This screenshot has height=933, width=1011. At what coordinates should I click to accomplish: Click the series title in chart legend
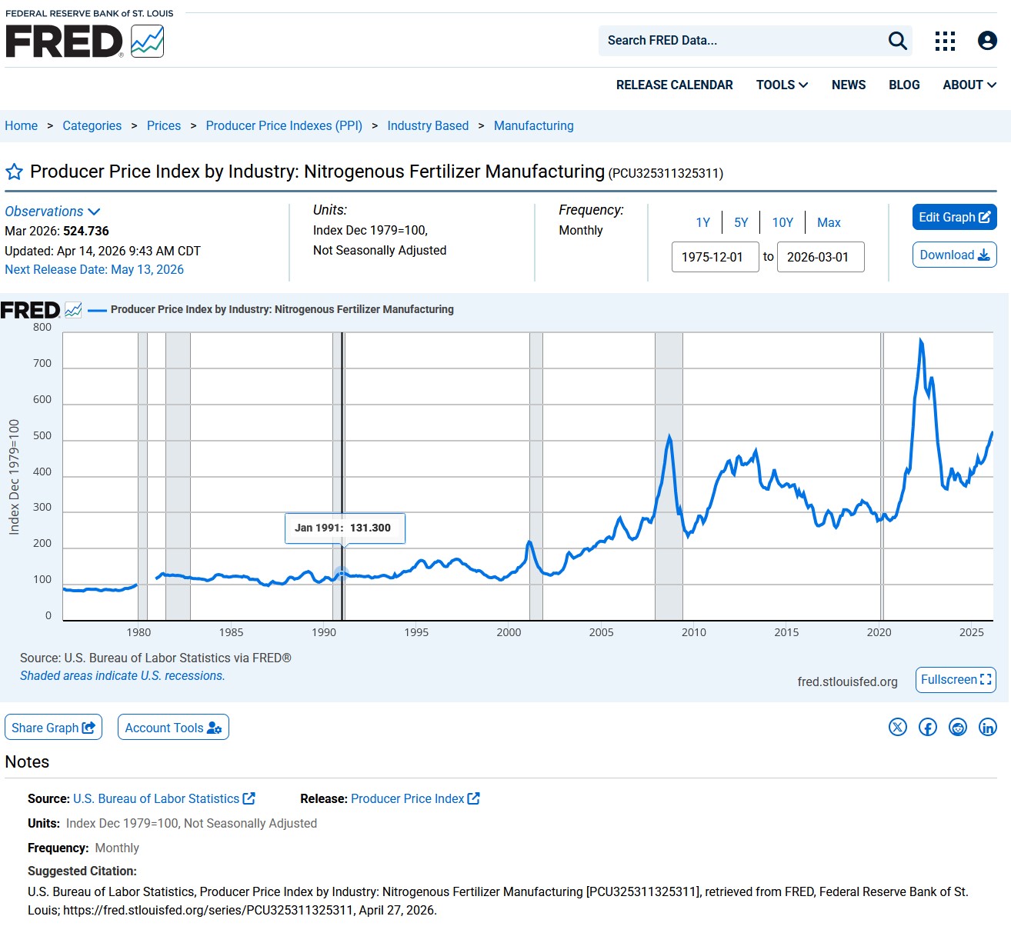[282, 309]
